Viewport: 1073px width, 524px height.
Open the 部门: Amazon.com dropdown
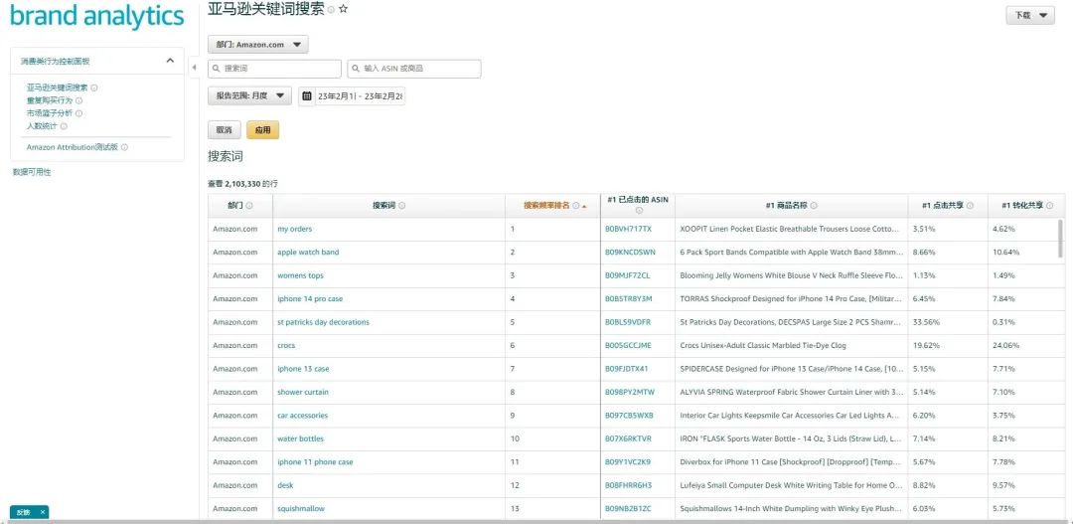[258, 45]
